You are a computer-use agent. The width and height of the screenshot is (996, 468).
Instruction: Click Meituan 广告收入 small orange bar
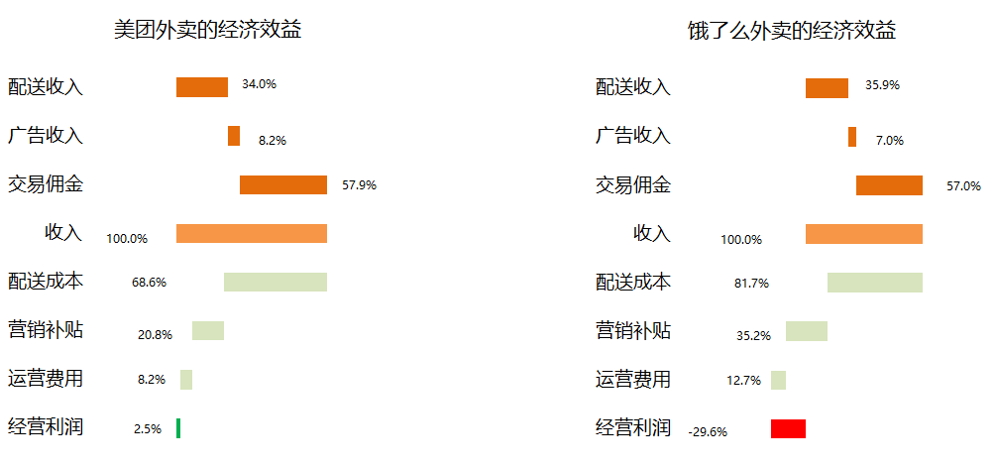(x=234, y=136)
